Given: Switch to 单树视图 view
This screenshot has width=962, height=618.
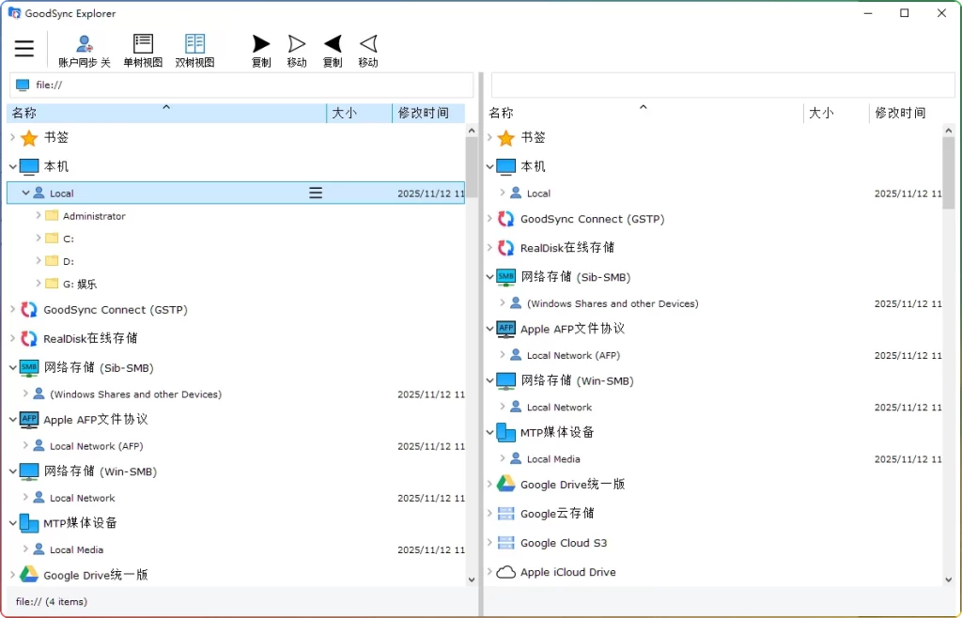Looking at the screenshot, I should pyautogui.click(x=143, y=42).
